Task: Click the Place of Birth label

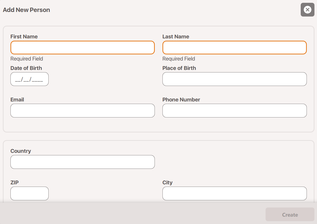Action: point(179,68)
